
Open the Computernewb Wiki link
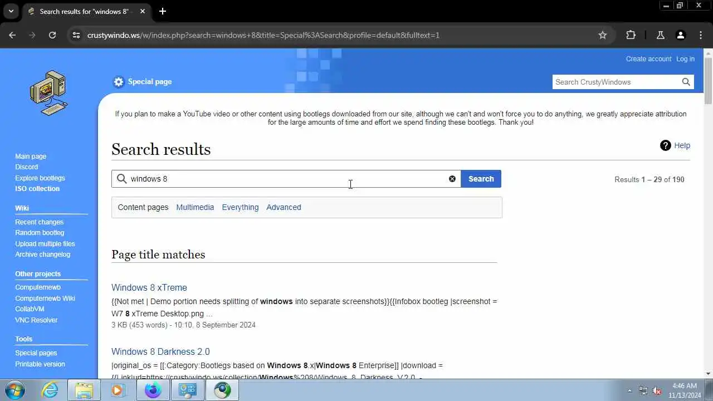pyautogui.click(x=45, y=299)
